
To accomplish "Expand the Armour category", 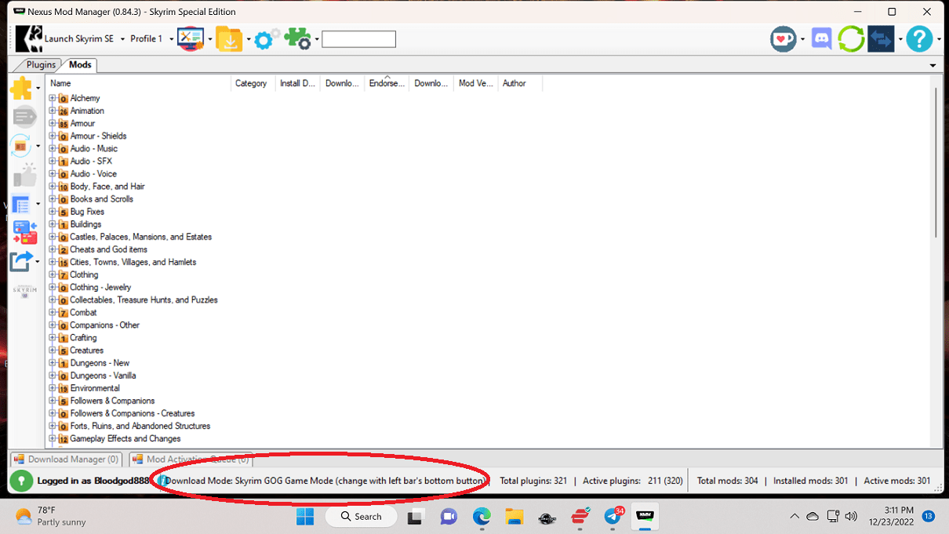I will pyautogui.click(x=52, y=123).
